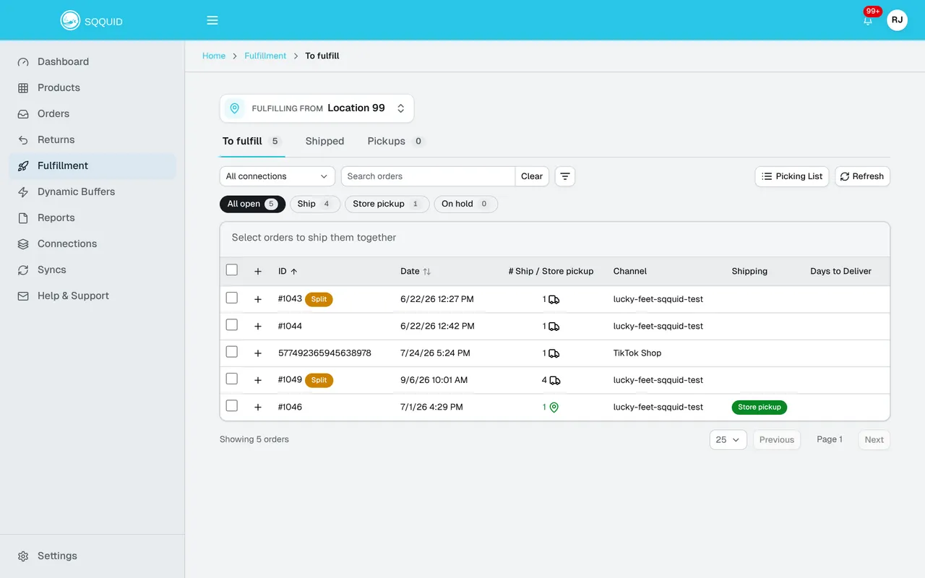Click the Split badge on order #1043

tap(319, 299)
